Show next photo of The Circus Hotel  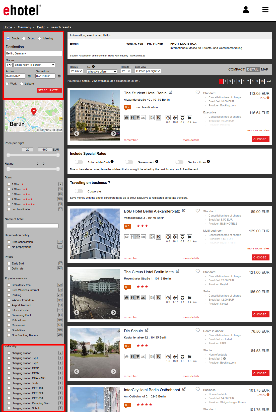click(x=114, y=312)
